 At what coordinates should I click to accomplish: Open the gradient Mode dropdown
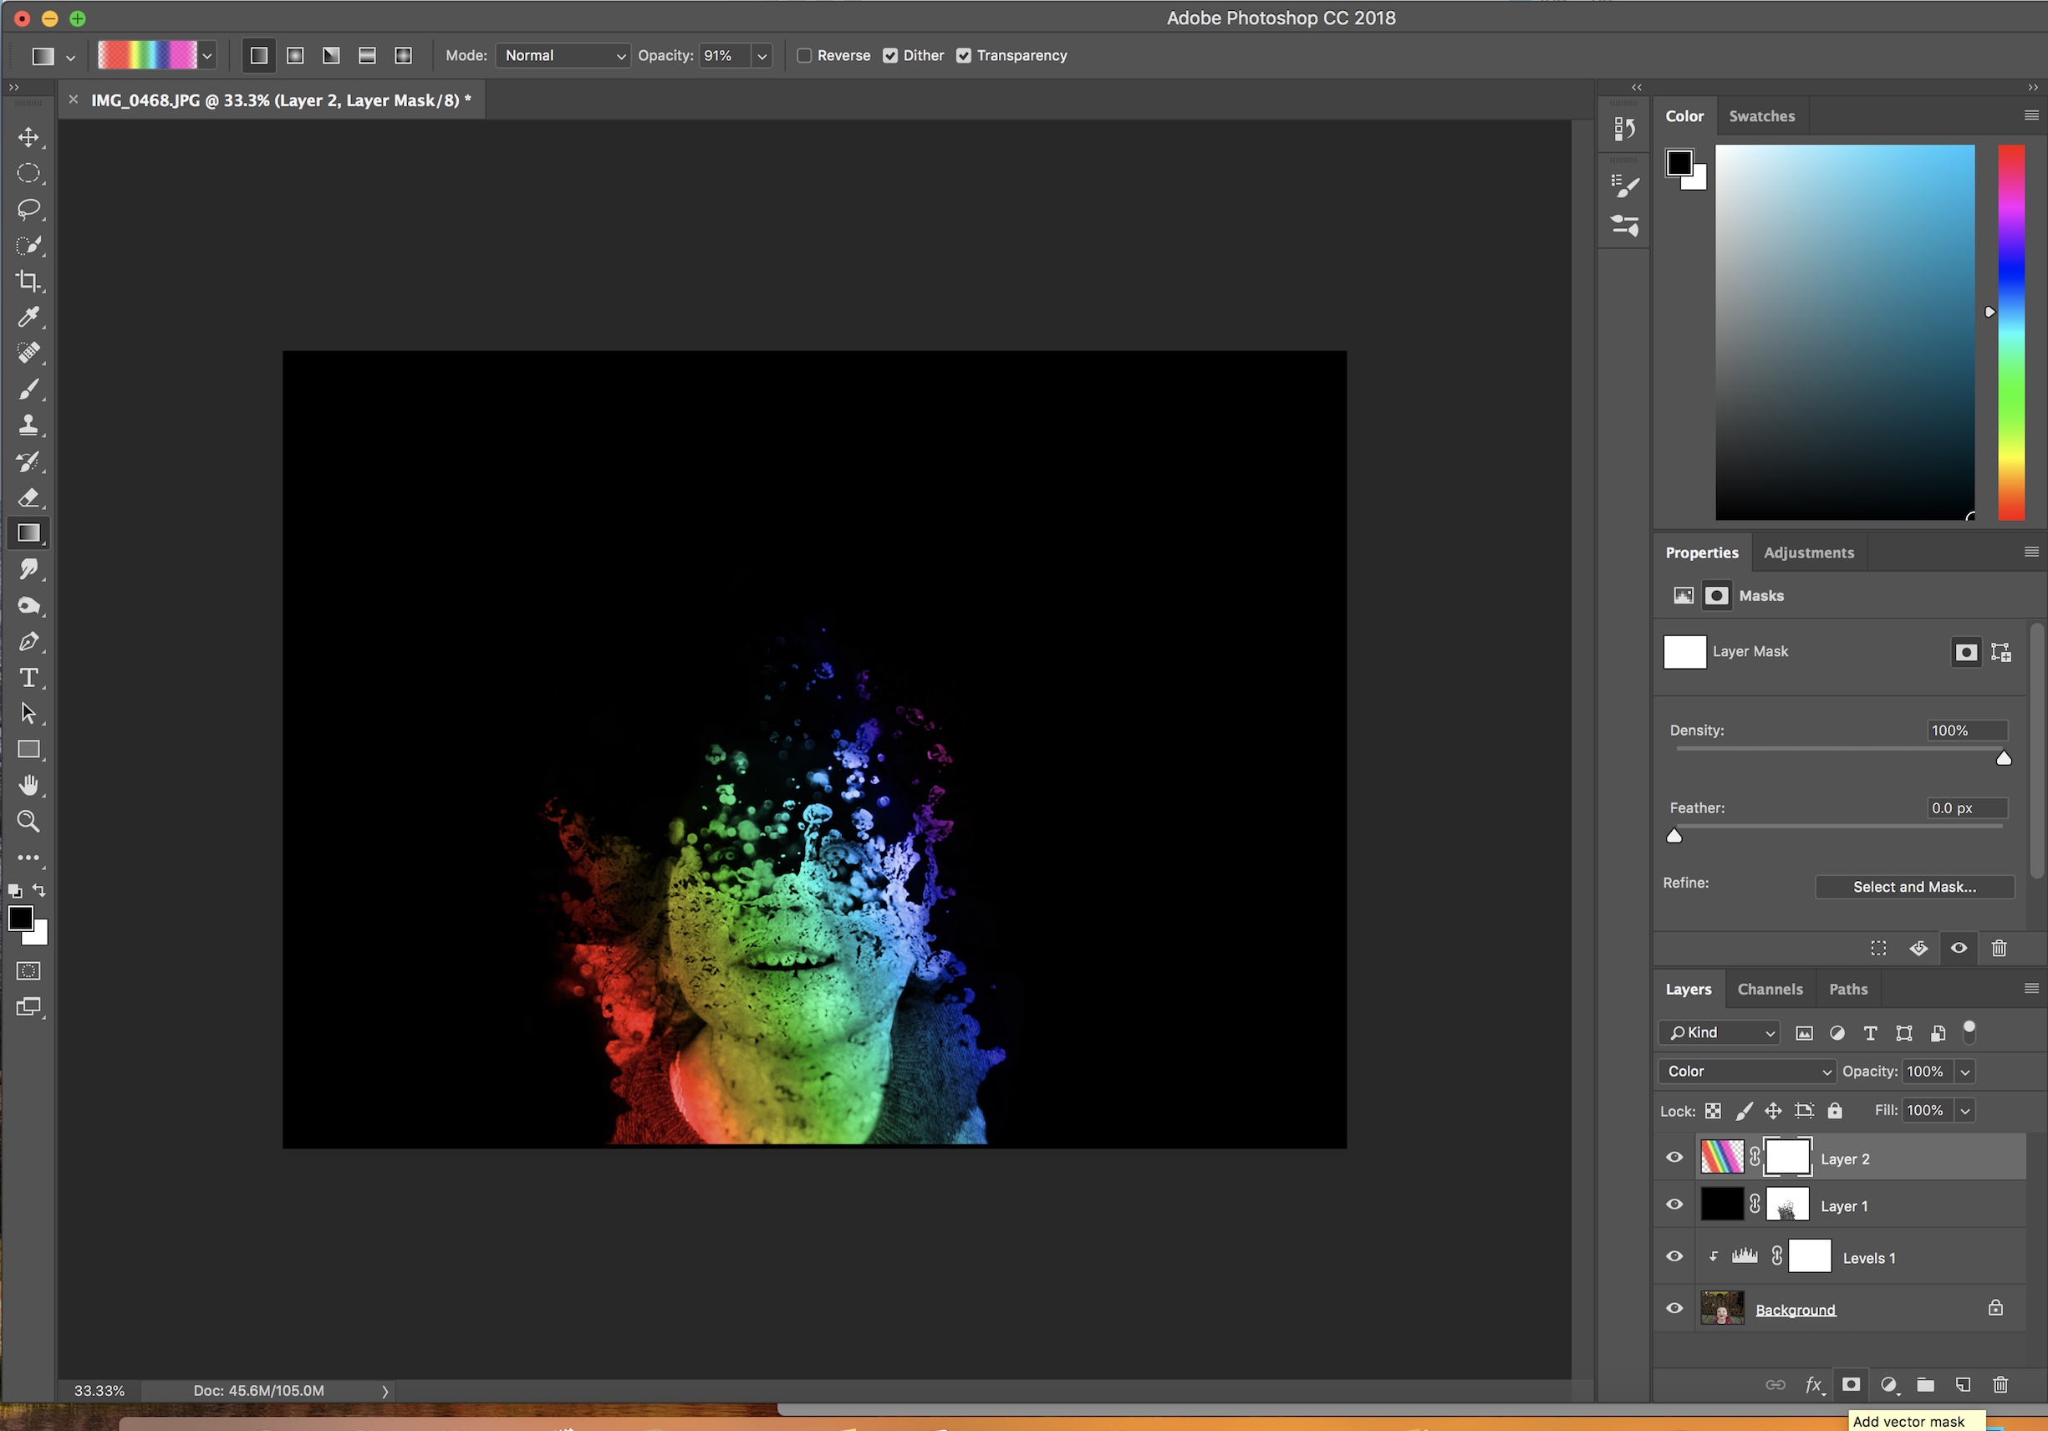pos(563,55)
